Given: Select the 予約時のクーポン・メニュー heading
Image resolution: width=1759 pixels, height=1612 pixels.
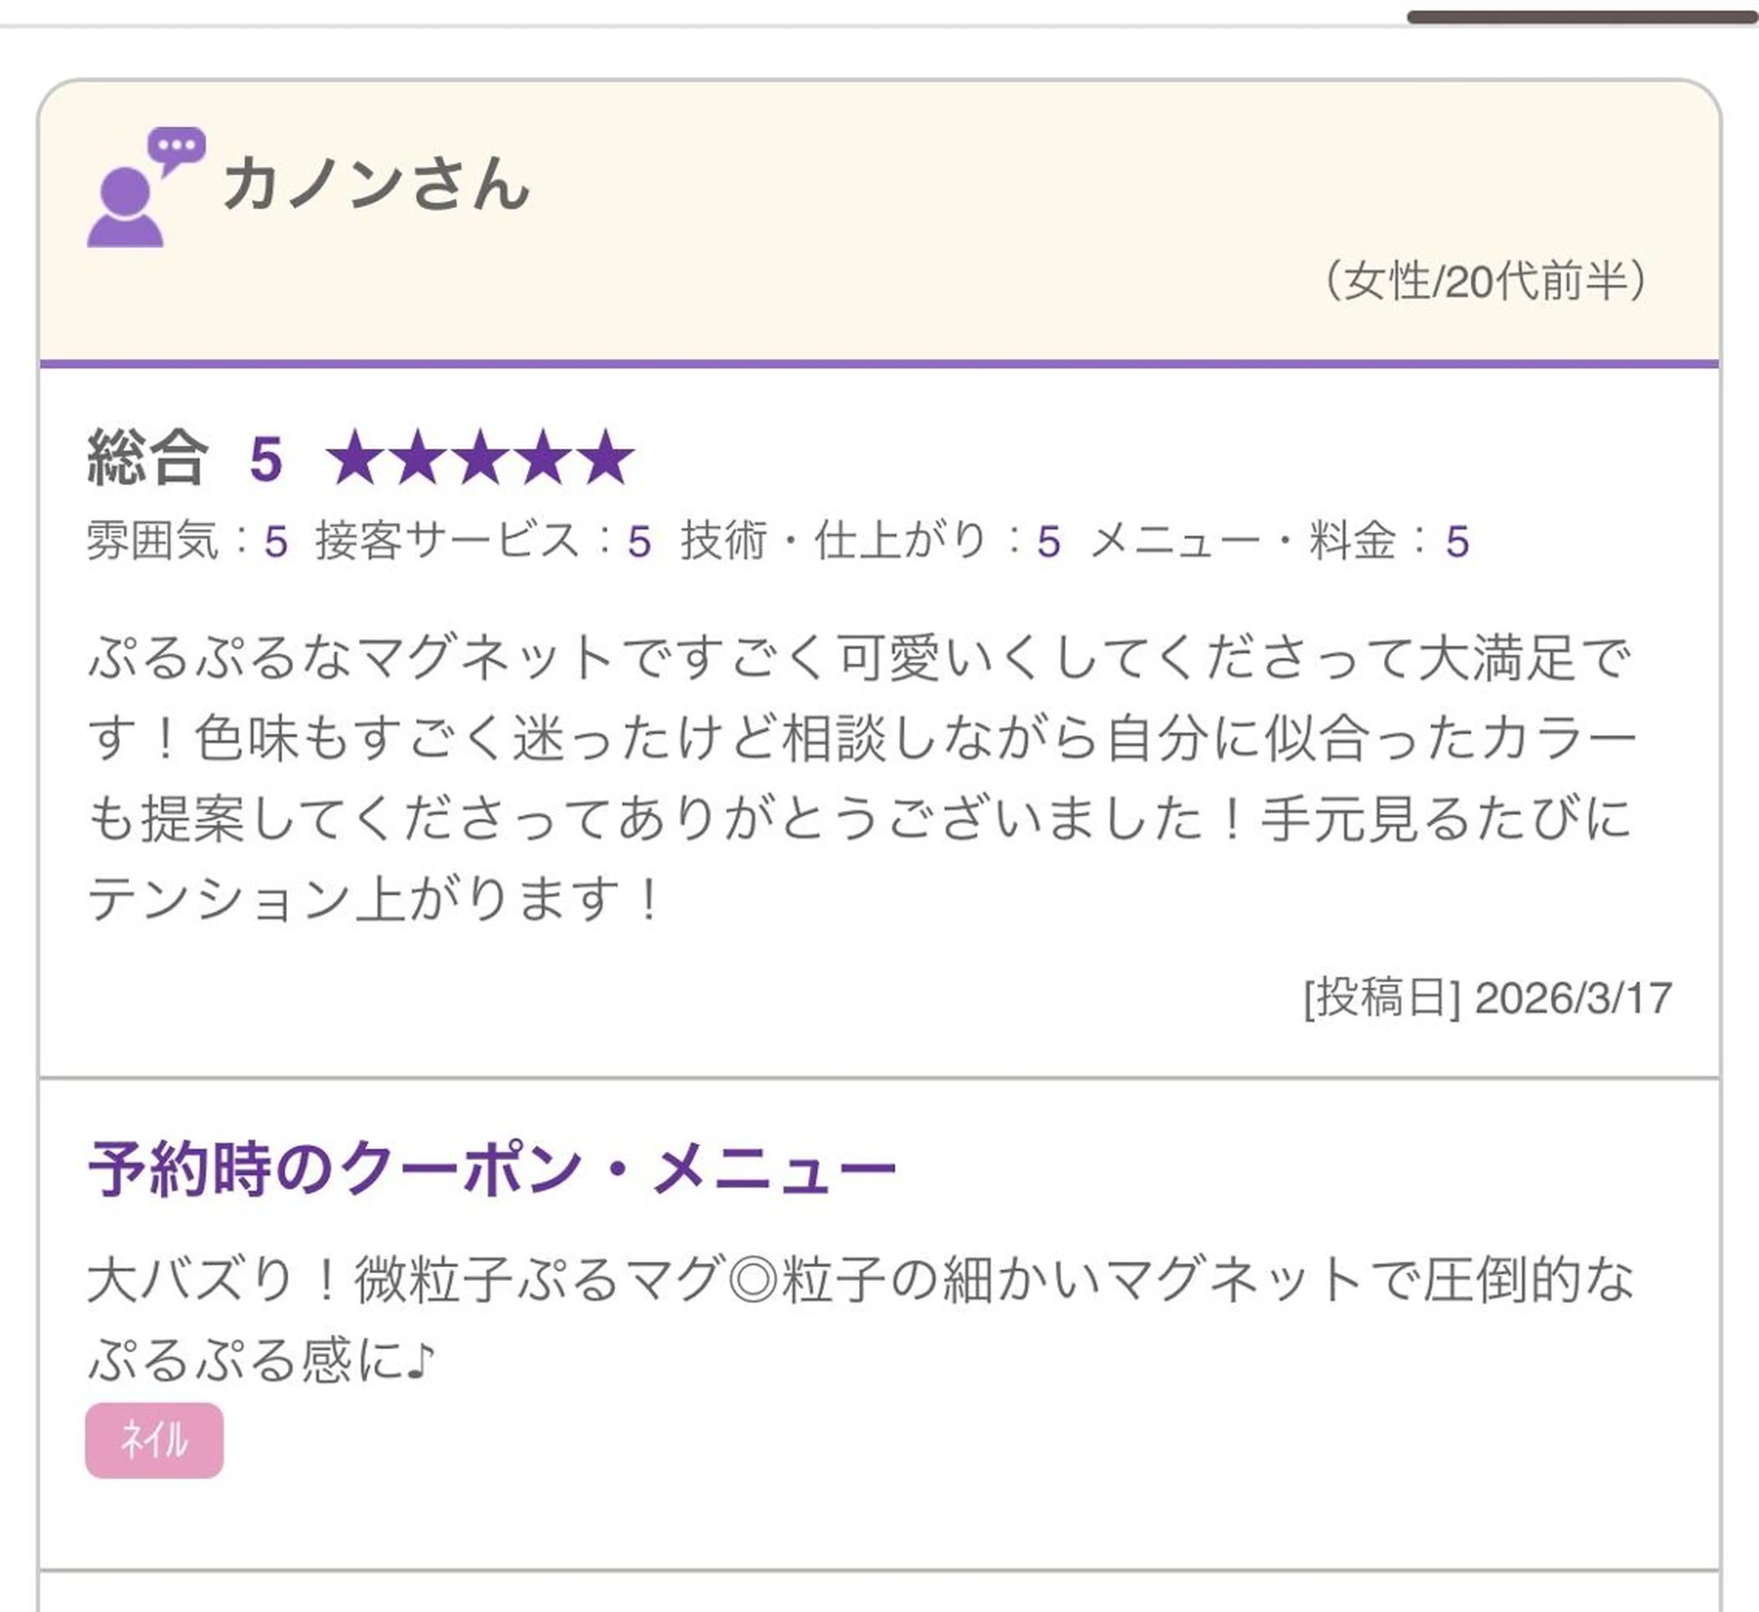Looking at the screenshot, I should tap(492, 1169).
